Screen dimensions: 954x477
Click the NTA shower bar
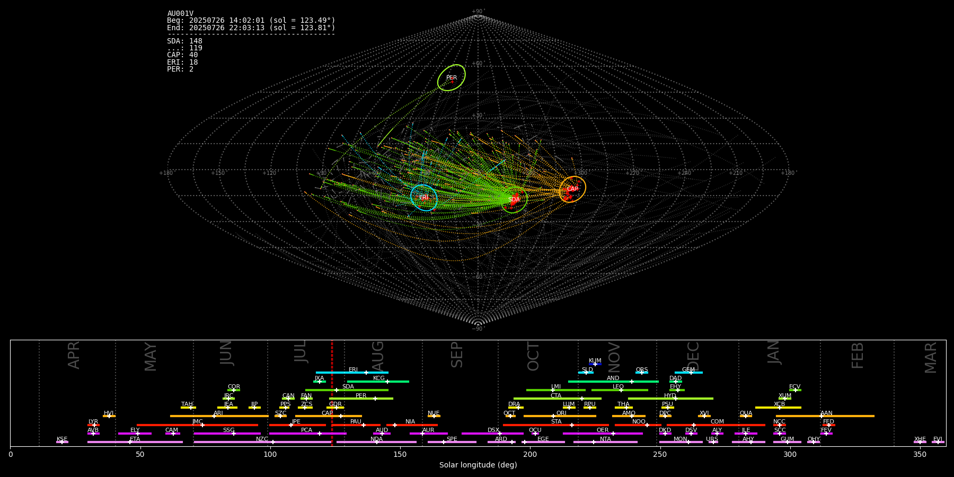pyautogui.click(x=605, y=442)
